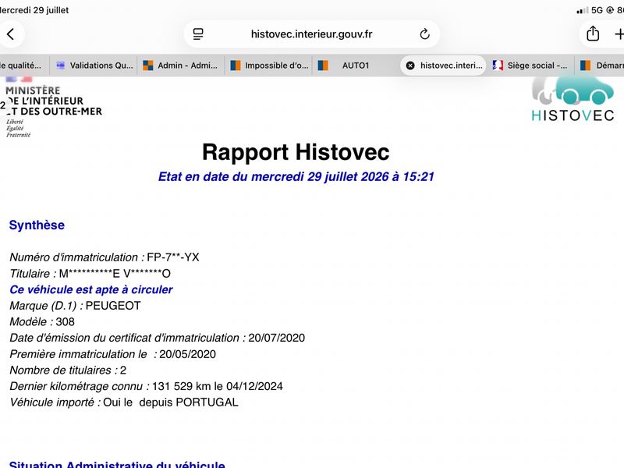Tap the date 'mercredi 29 juillet' in status bar
The width and height of the screenshot is (624, 468).
click(x=34, y=10)
